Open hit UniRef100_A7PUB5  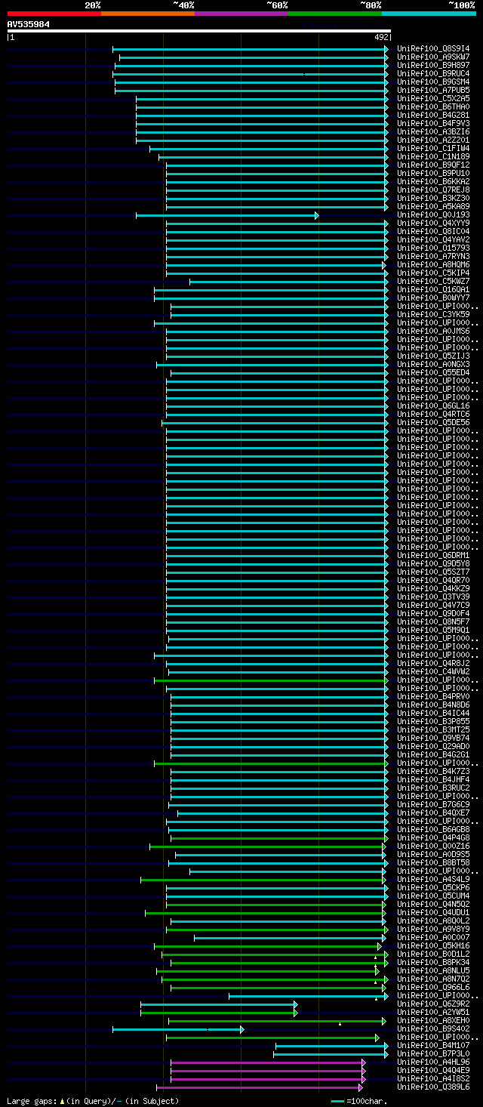click(433, 90)
